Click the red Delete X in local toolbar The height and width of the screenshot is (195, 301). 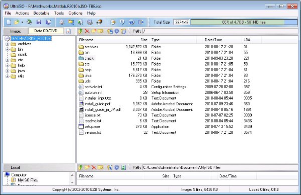click(94, 167)
